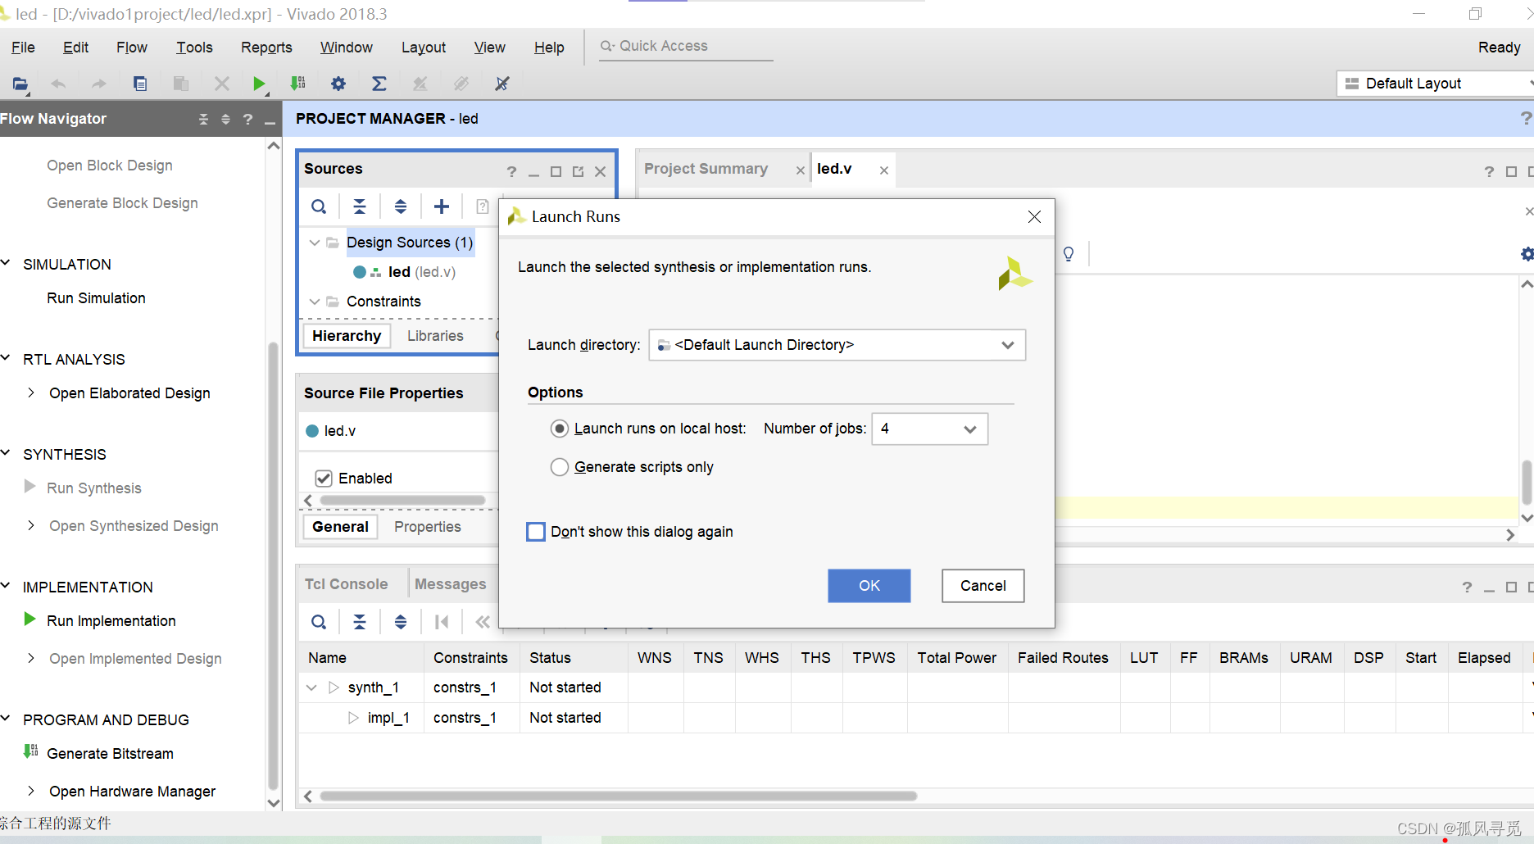This screenshot has height=844, width=1534.
Task: Click the search icon in the Tcl Console panel
Action: [319, 622]
